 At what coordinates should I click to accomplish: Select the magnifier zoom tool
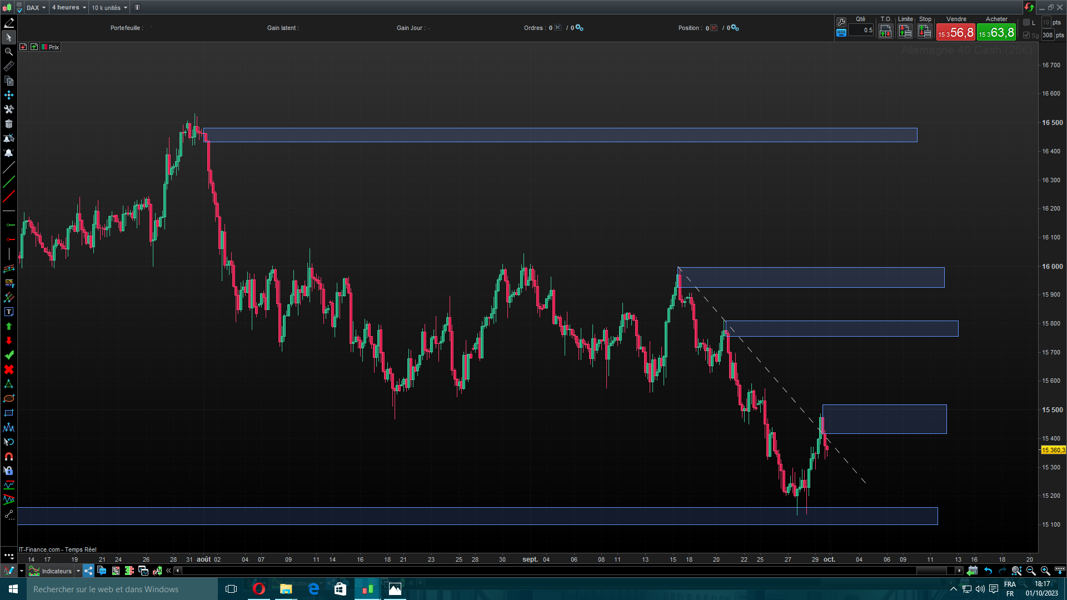click(8, 52)
